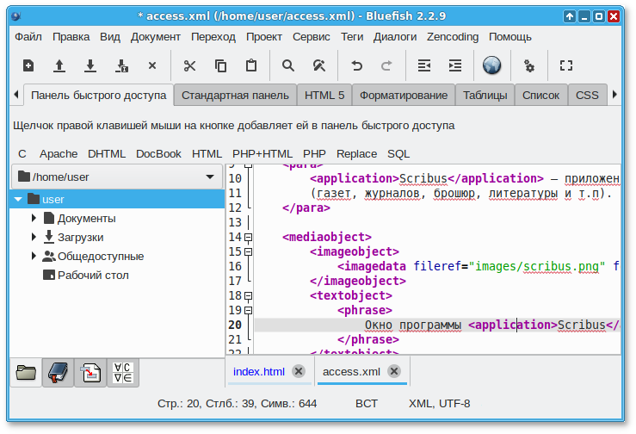Image resolution: width=636 pixels, height=434 pixels.
Task: Open the Правка menu
Action: click(71, 37)
